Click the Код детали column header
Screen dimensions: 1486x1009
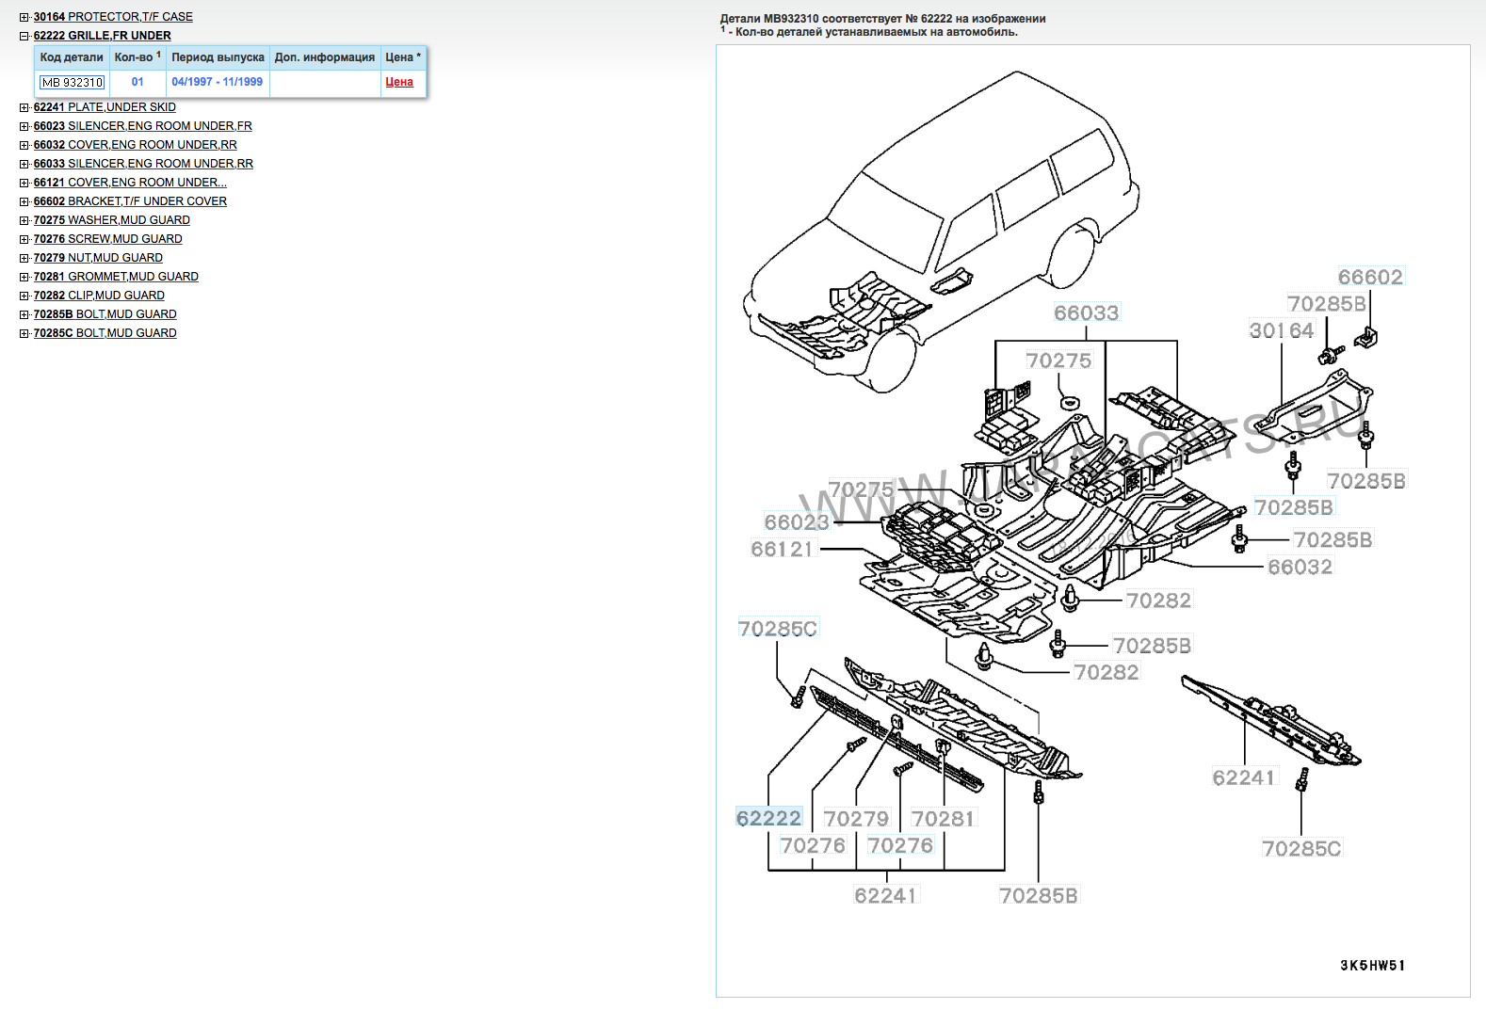(72, 57)
